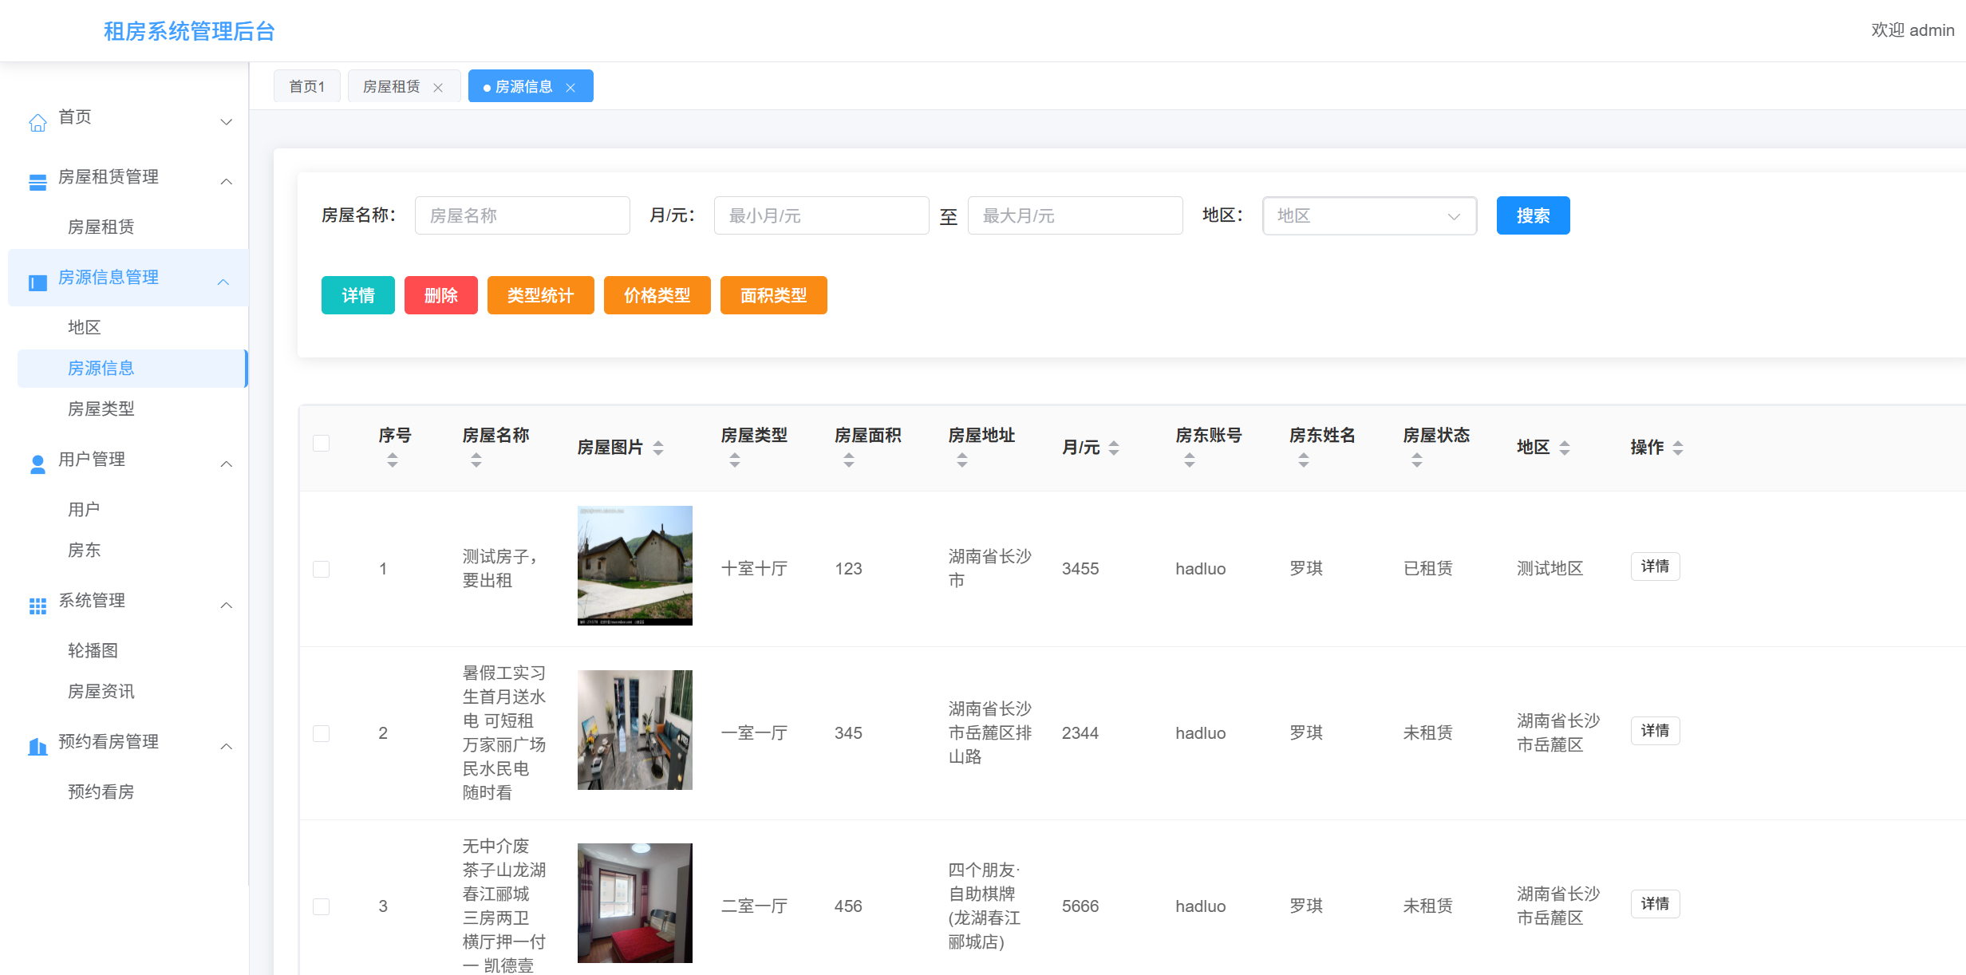1966x975 pixels.
Task: Close the 房源信息 tab
Action: point(570,88)
